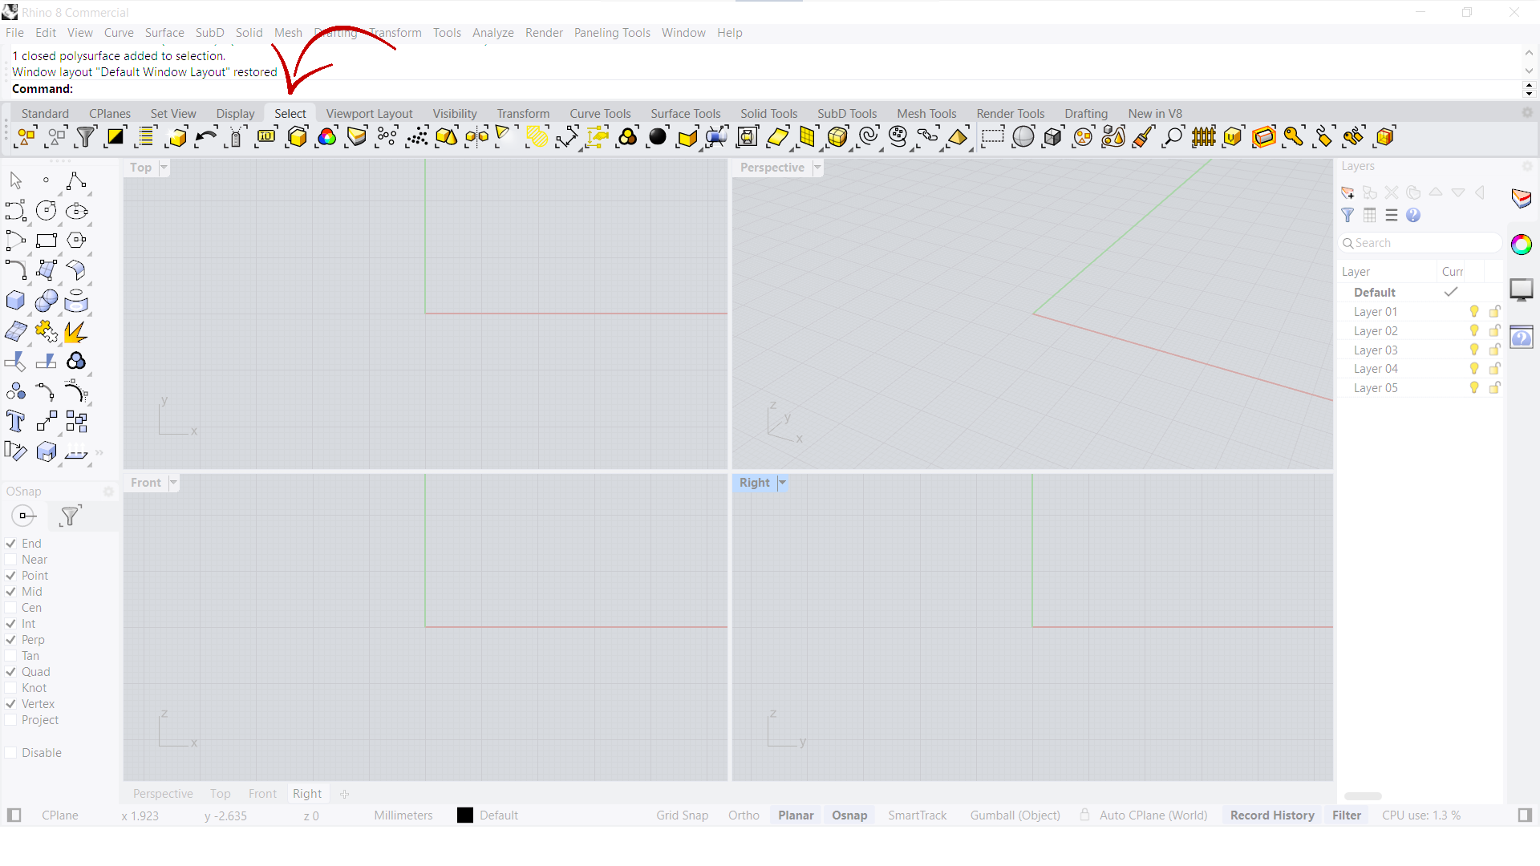The height and width of the screenshot is (866, 1540).
Task: Open the Surface menu
Action: point(164,33)
